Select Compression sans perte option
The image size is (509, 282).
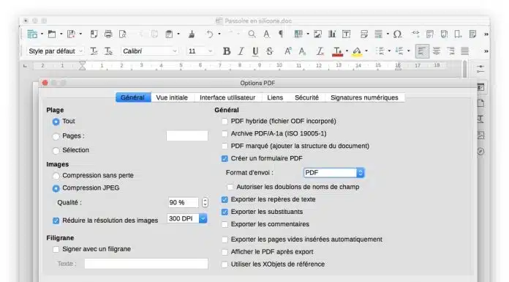[x=56, y=176]
